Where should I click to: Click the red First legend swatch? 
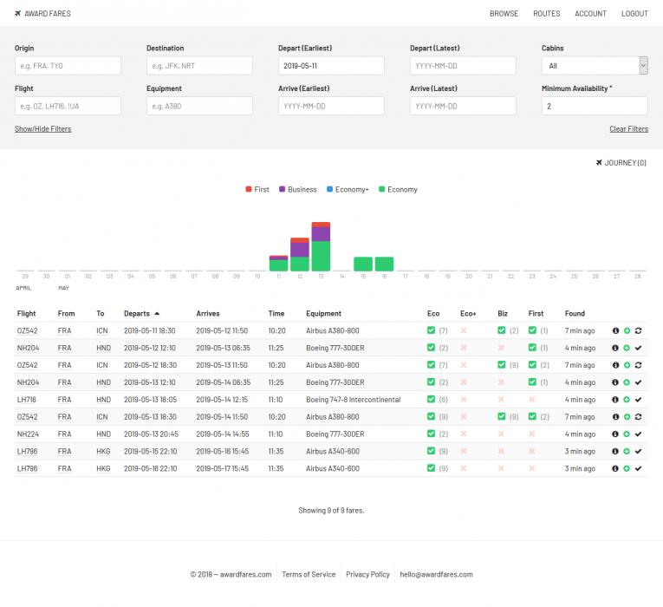point(249,189)
